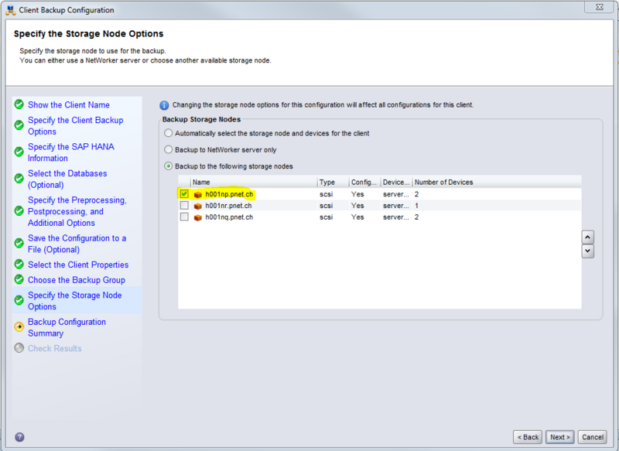Select Backup to NetWorker server only

168,150
